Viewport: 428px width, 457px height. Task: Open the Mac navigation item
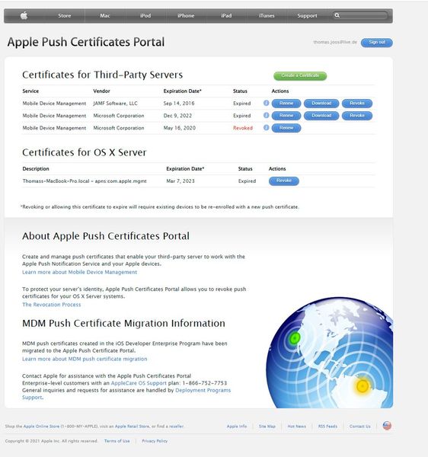(105, 16)
